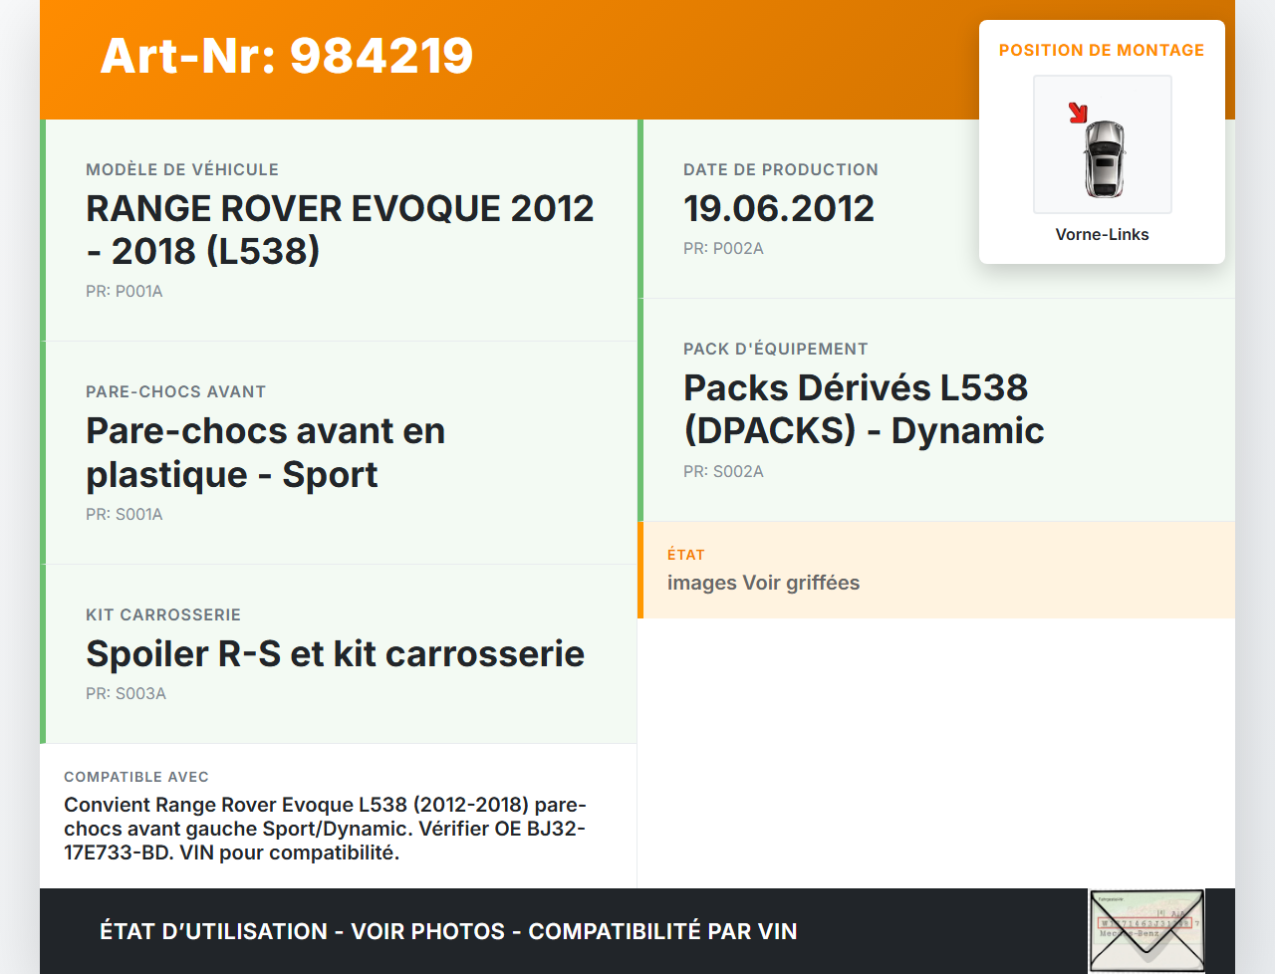The width and height of the screenshot is (1275, 974).
Task: Click the footer usage-state banner text
Action: click(448, 931)
